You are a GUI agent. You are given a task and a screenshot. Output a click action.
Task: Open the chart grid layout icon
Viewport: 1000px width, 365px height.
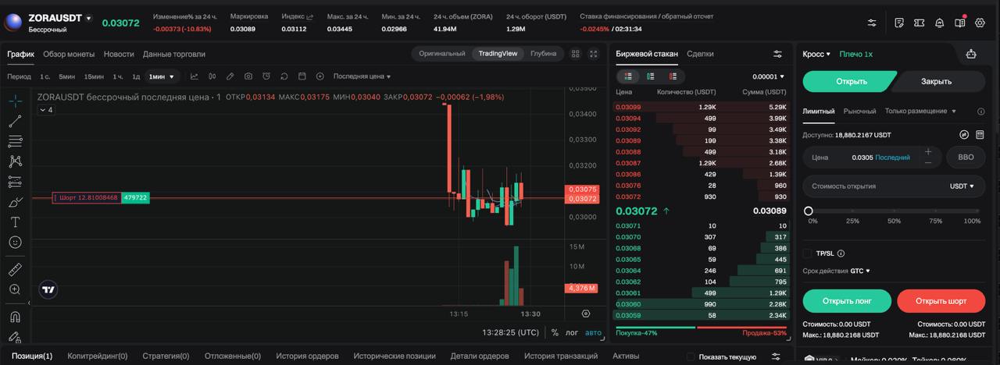pos(576,54)
